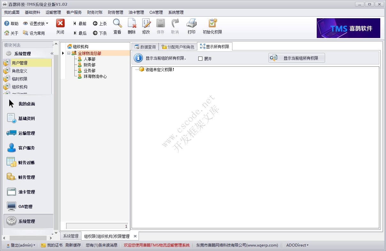This screenshot has width=386, height=251.
Task: Open 登出(admin) dropdown in status bar
Action: [21, 245]
